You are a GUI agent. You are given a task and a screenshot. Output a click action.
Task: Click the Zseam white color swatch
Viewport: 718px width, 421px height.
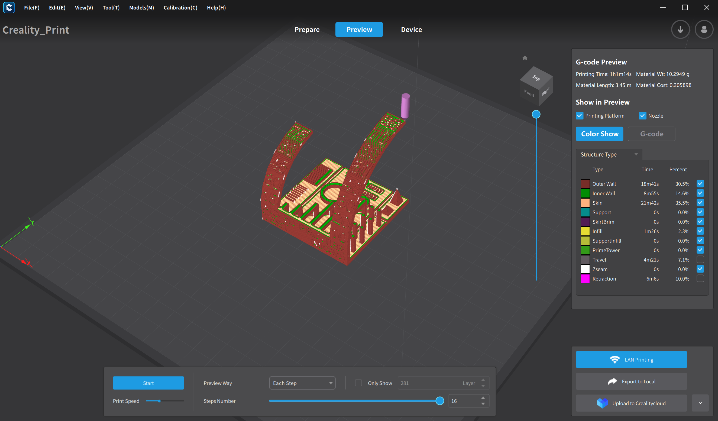(x=585, y=269)
